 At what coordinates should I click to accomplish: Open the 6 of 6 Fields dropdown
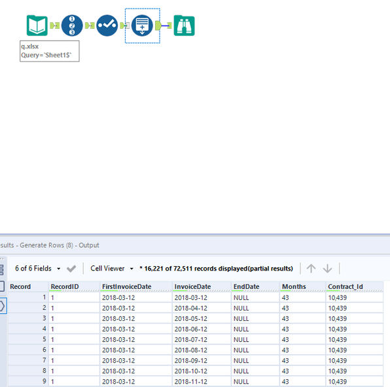click(x=38, y=269)
